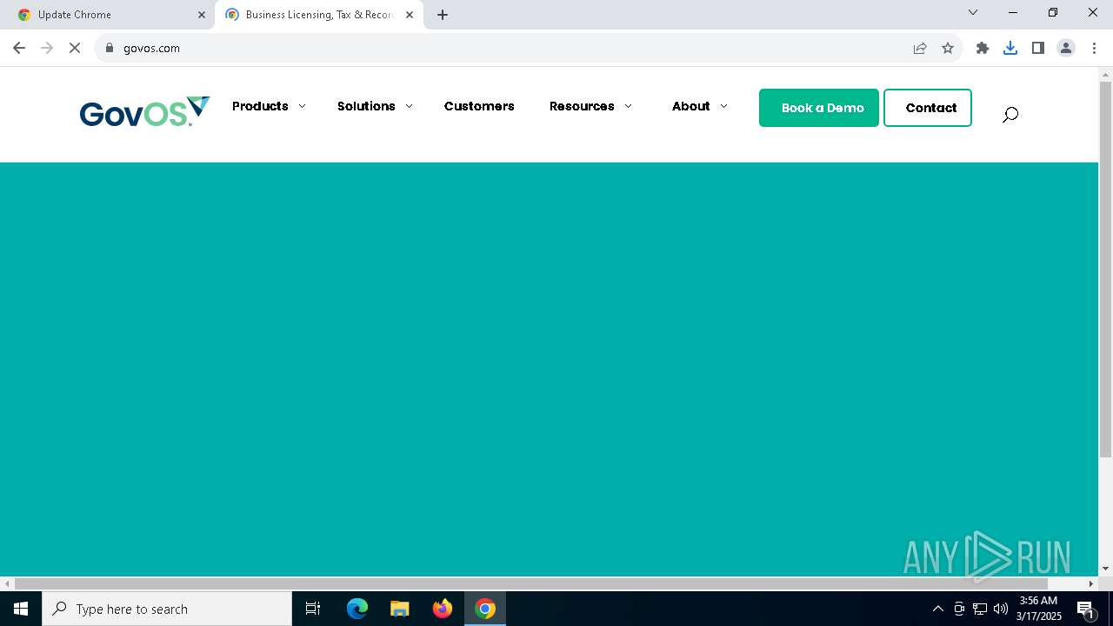
Task: Go back to previous page
Action: (19, 48)
